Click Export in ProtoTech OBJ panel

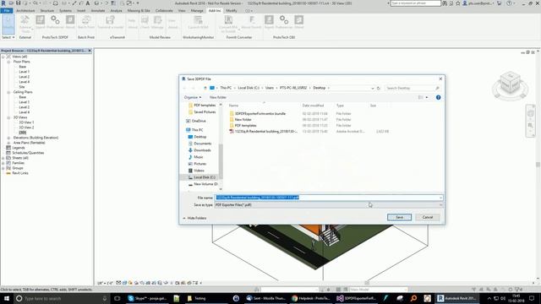269,22
